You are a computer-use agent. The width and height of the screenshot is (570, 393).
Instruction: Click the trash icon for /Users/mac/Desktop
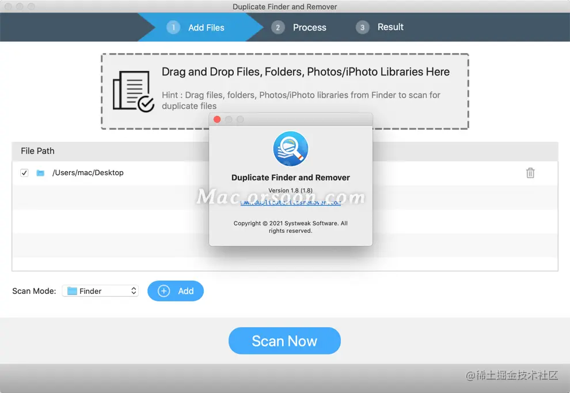click(x=530, y=173)
